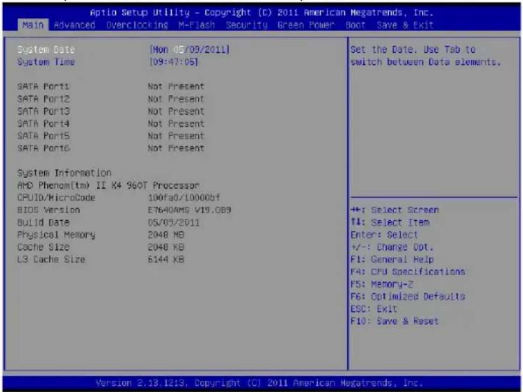Click the Build Date label

coord(44,222)
